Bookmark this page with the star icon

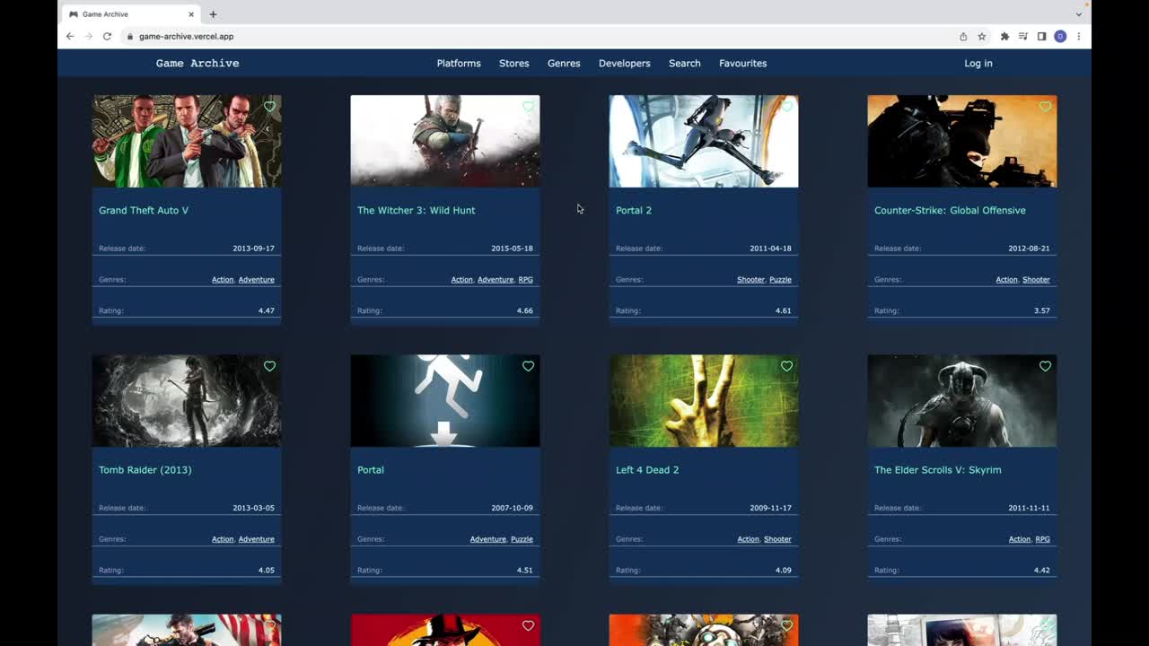coord(982,37)
